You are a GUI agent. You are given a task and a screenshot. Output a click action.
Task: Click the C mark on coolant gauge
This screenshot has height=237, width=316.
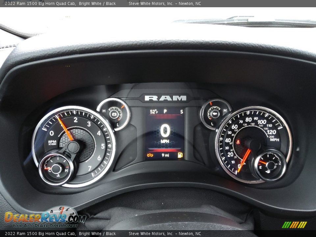tap(49, 171)
